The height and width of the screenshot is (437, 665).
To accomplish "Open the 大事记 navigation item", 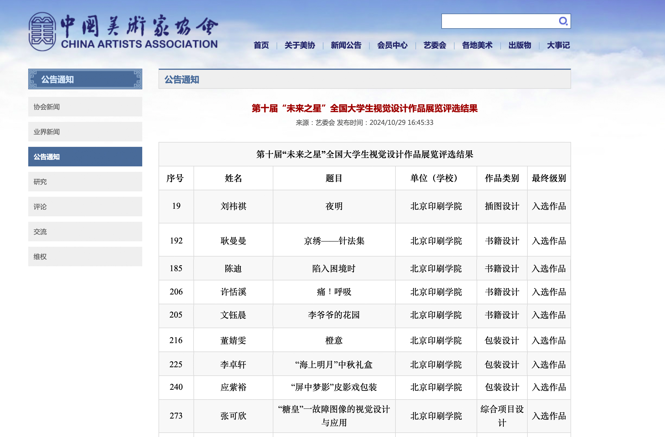I will point(558,45).
